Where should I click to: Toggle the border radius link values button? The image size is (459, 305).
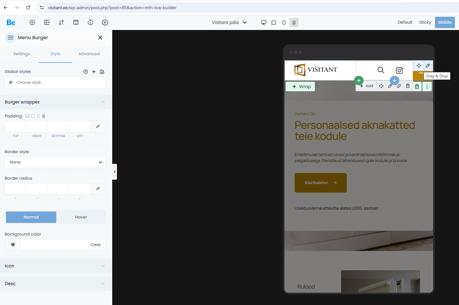[98, 188]
